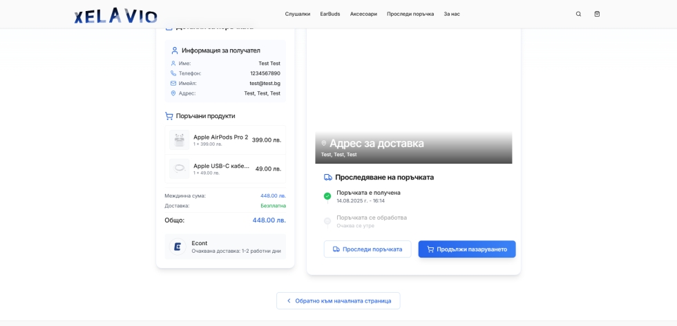Click the Адрес за доставка map heading
677x326 pixels.
point(376,144)
